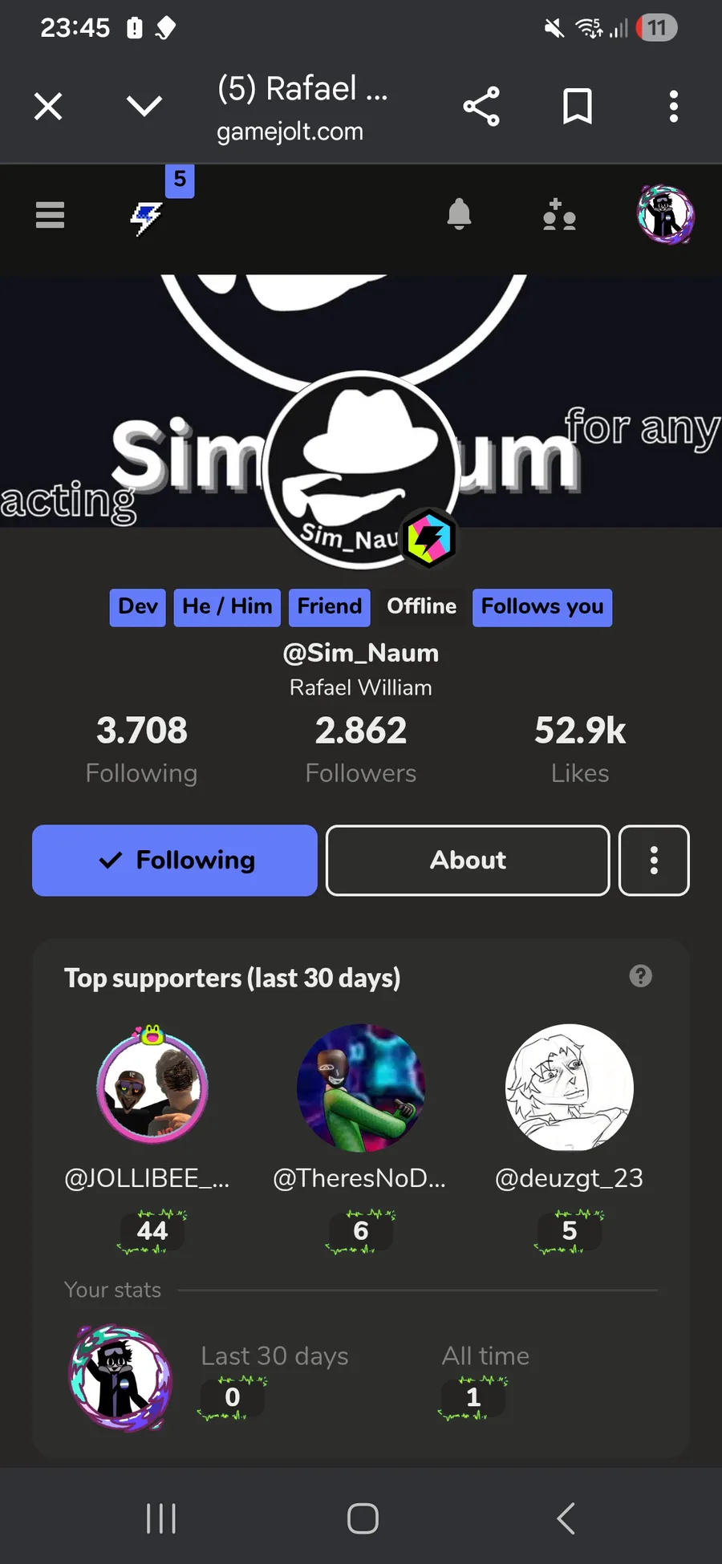View the 3.708 Following list
Viewport: 722px width, 1564px height.
[x=142, y=749]
